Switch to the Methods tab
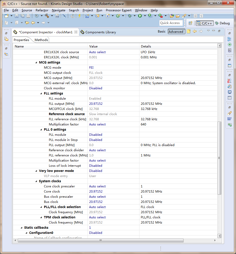 click(x=41, y=40)
